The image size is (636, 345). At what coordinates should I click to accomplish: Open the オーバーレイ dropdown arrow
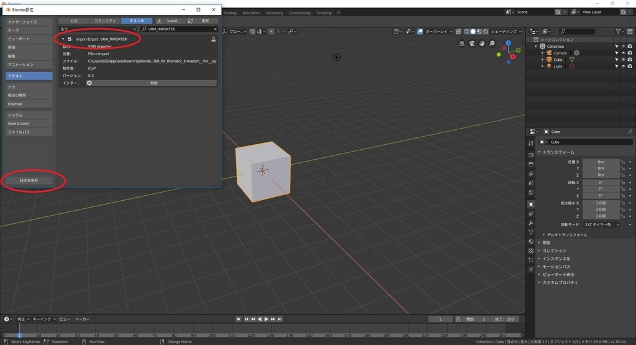click(451, 31)
